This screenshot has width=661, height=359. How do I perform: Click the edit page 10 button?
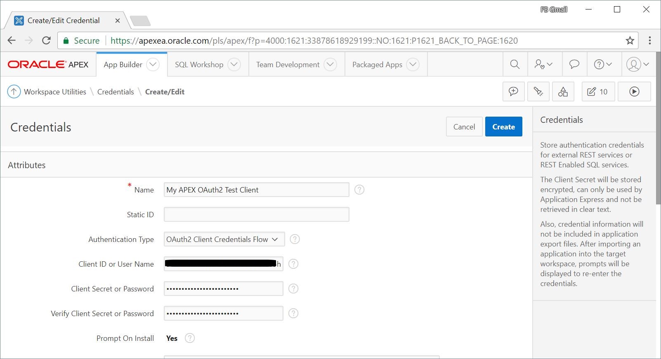click(x=598, y=92)
